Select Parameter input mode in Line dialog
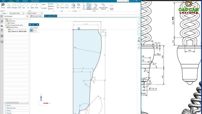 35,30
